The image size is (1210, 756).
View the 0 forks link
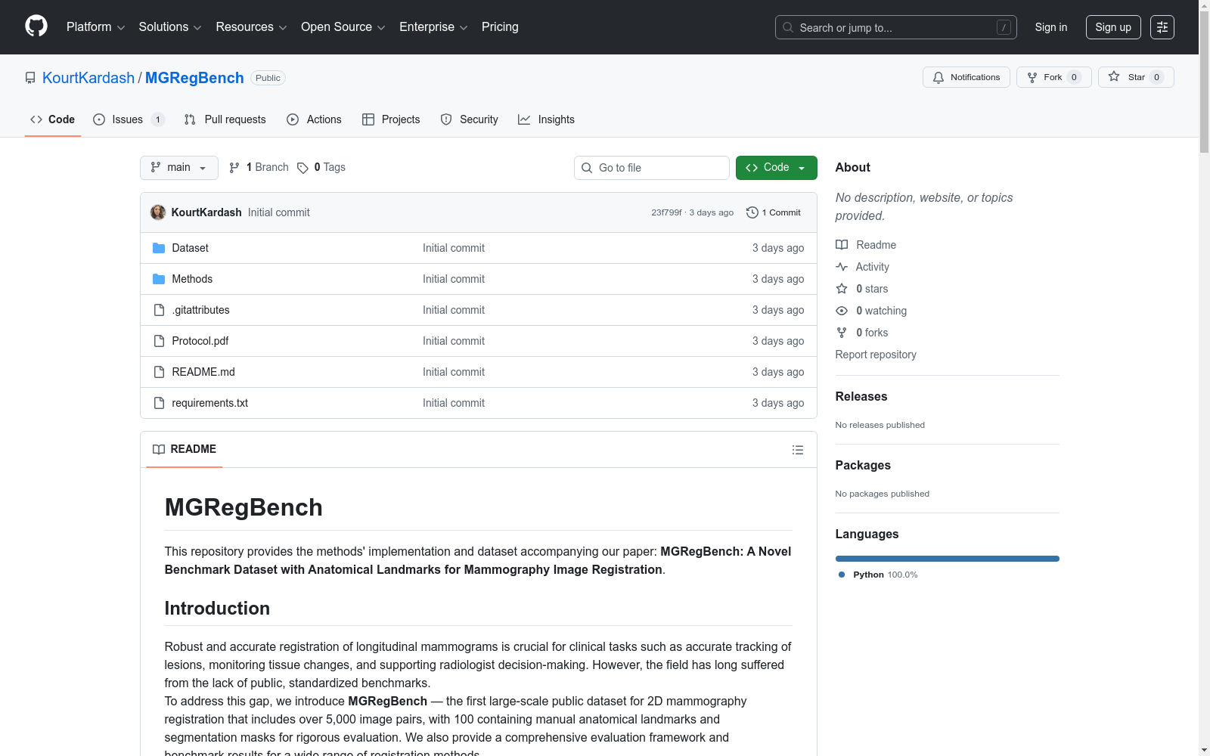point(862,333)
